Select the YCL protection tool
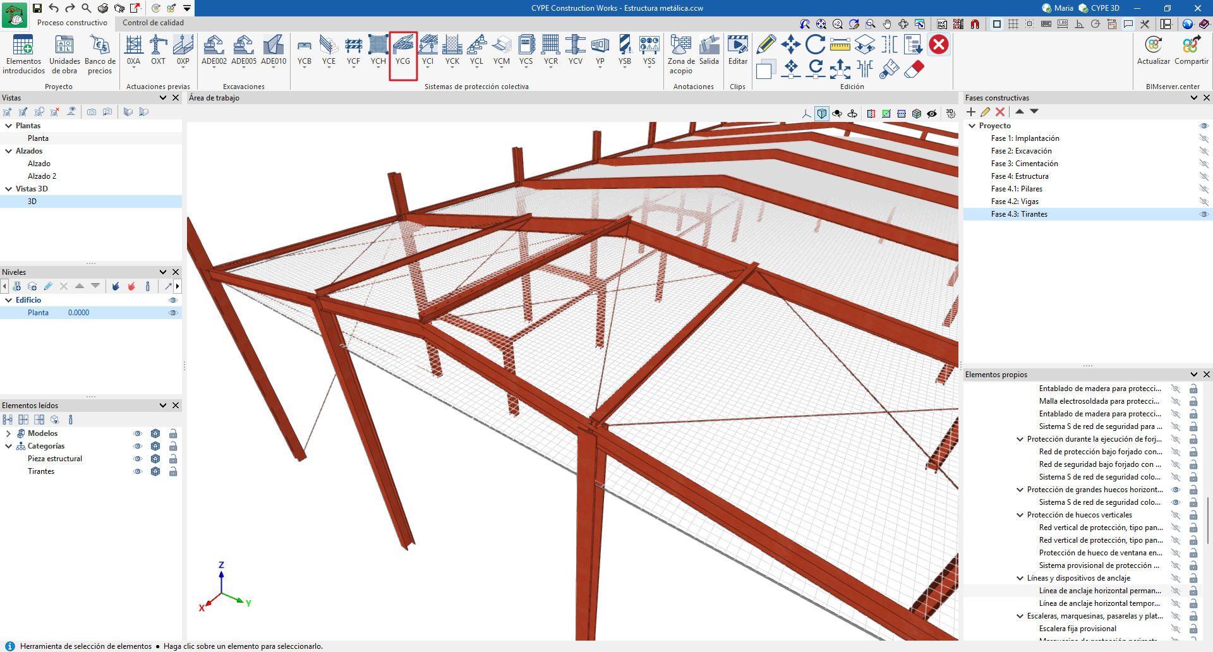 476,51
